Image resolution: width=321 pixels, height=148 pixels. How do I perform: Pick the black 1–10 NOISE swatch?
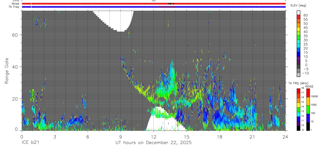pos(308,126)
